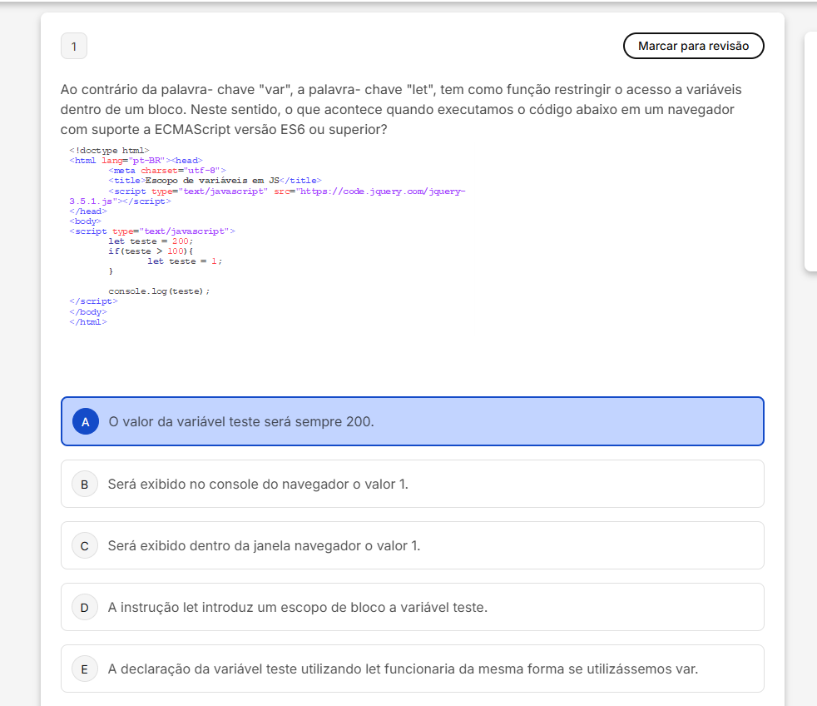Click the "Escopo de variáveis em JS" title line

pos(214,181)
